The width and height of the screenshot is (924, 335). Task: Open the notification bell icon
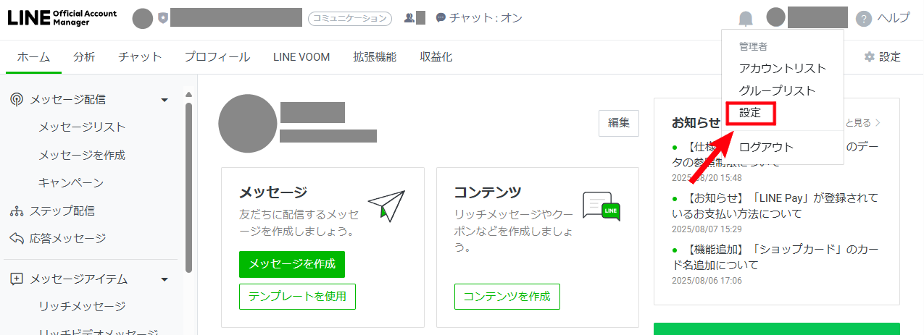[746, 19]
